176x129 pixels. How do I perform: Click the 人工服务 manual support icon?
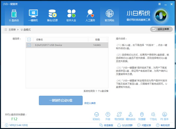(x=90, y=15)
